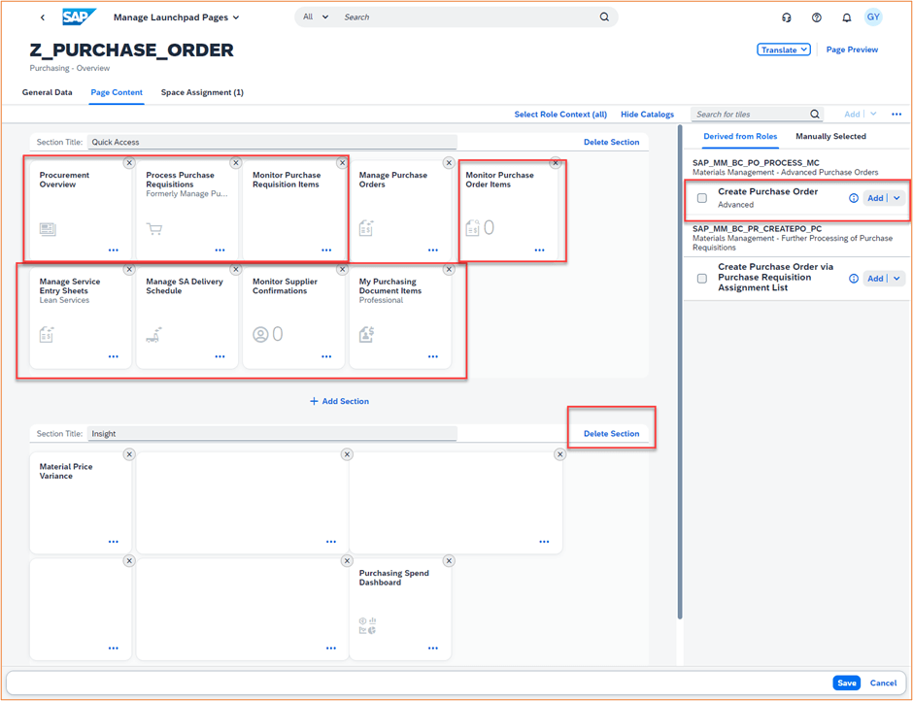The height and width of the screenshot is (701, 913).
Task: Open the more options on Manage Purchase Orders tile
Action: [x=433, y=250]
